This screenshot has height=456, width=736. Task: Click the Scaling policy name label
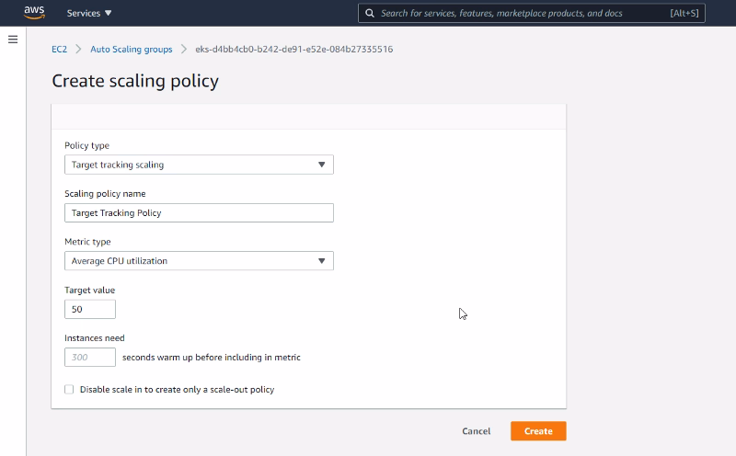pyautogui.click(x=105, y=194)
